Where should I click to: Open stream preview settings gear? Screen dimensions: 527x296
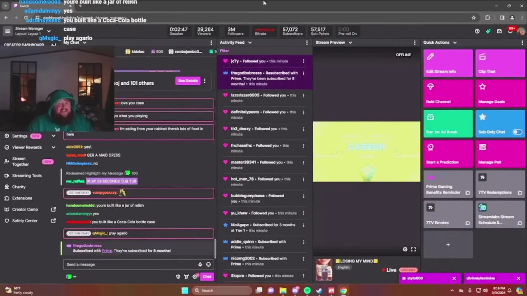(405, 249)
